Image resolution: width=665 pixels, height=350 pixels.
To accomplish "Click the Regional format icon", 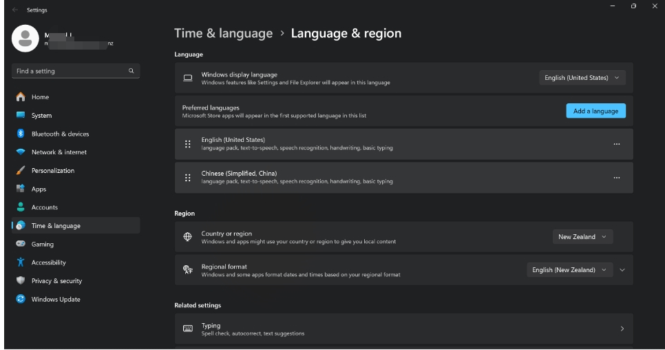I will [187, 270].
